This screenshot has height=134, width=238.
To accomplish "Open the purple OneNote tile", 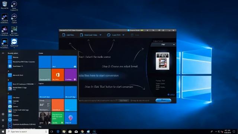I will 71,75.
